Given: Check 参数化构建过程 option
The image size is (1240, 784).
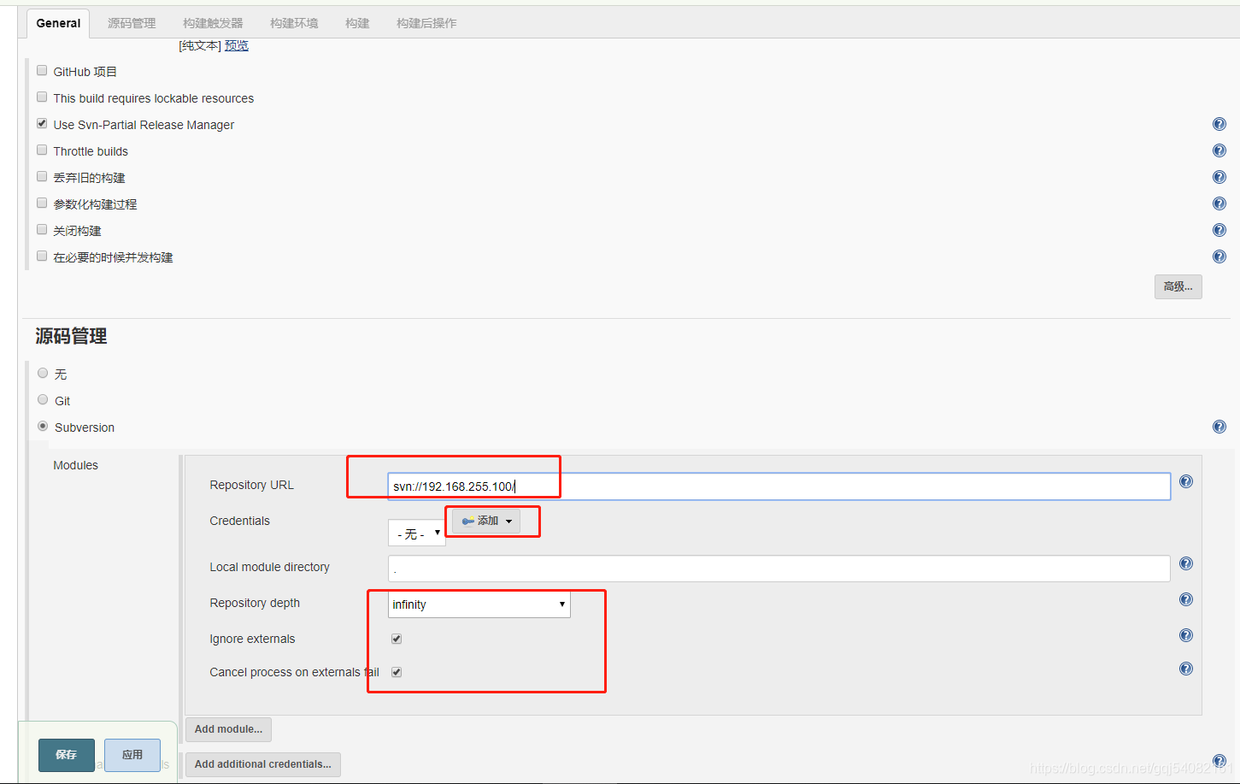Looking at the screenshot, I should click(42, 203).
